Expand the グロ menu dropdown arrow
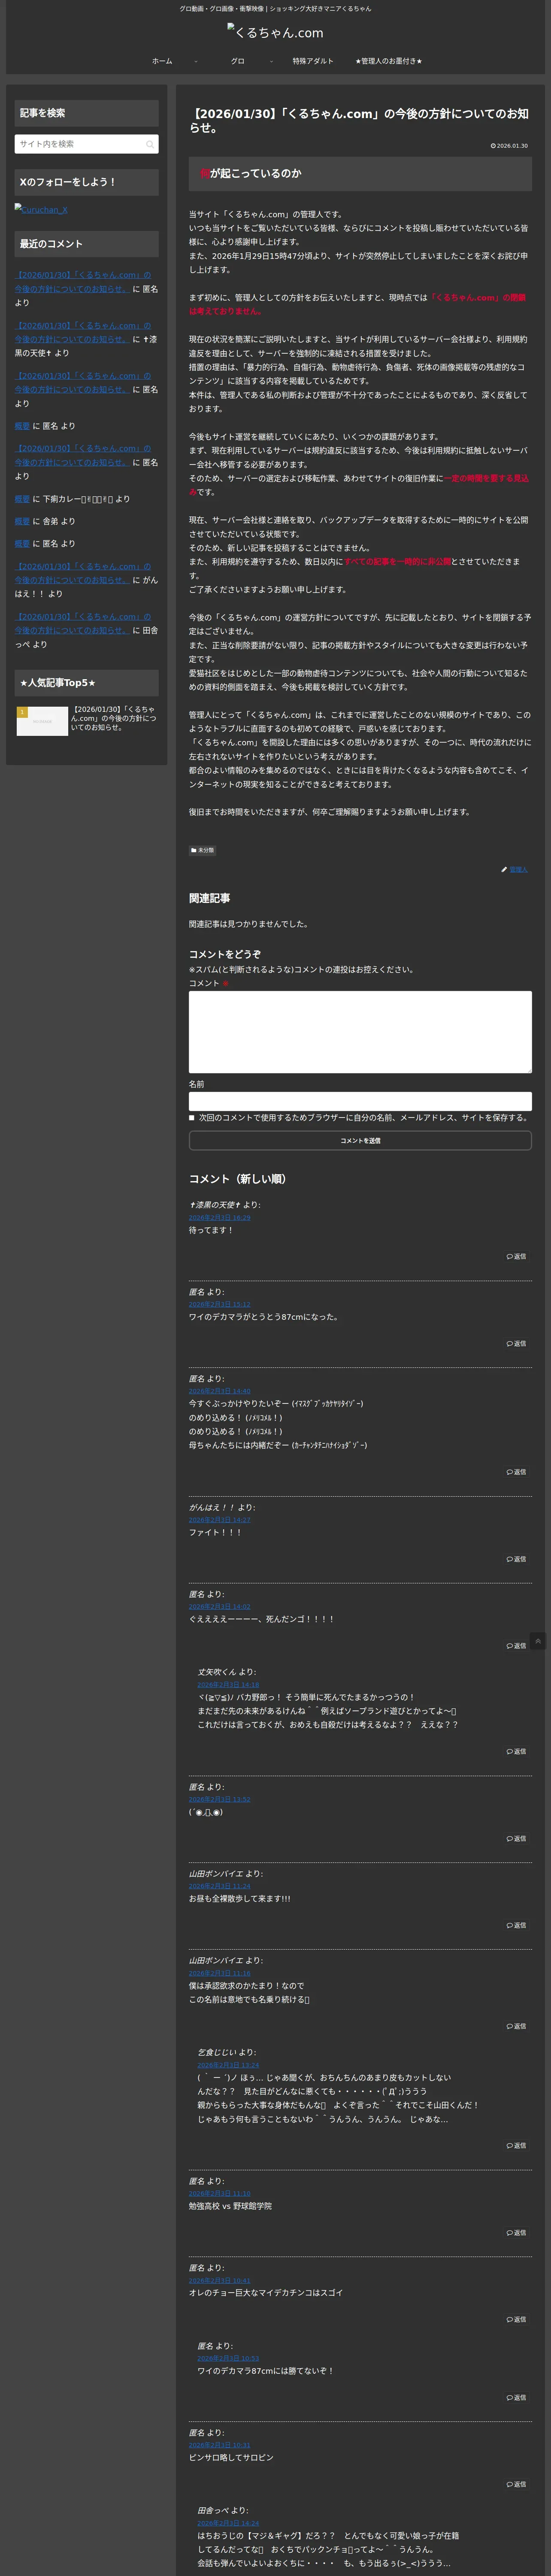Screen dimensions: 551x2576 coord(271,61)
